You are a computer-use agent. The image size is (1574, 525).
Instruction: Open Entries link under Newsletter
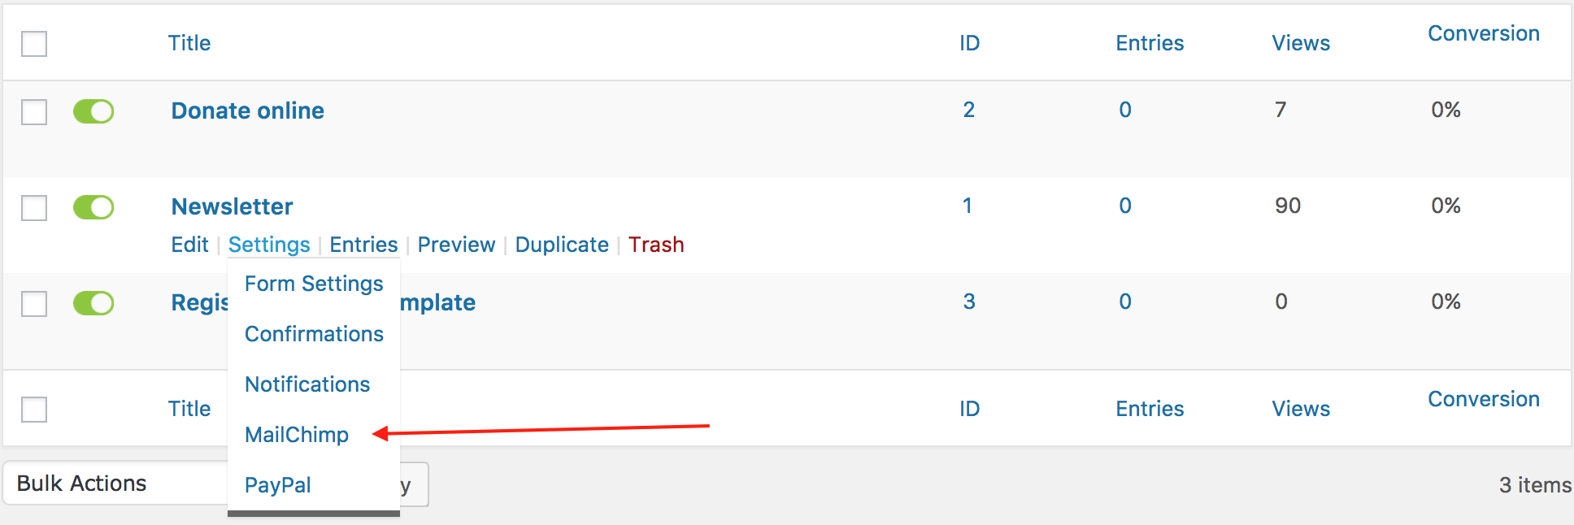[x=363, y=245]
